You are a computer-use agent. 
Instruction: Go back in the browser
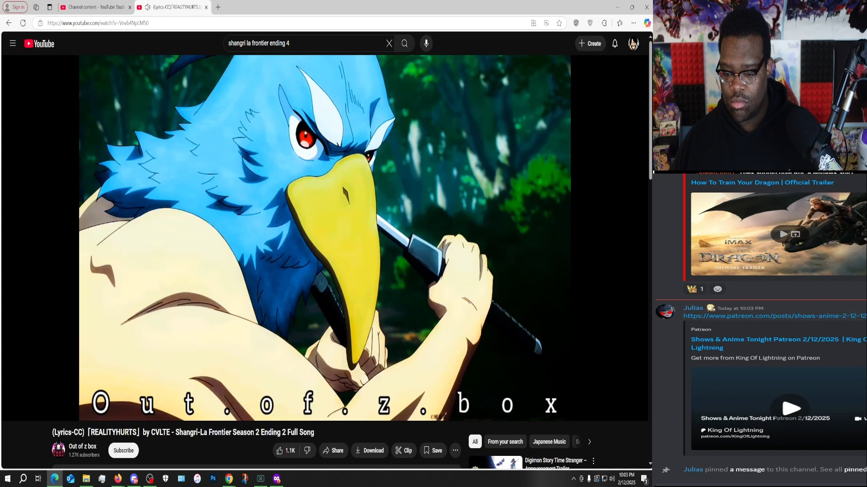(x=9, y=23)
